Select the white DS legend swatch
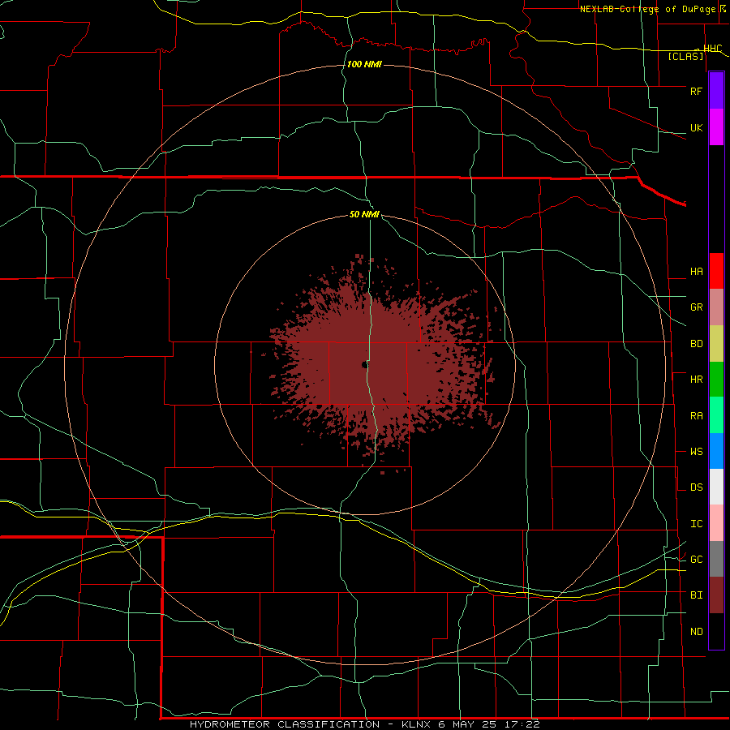730x730 pixels. 716,487
